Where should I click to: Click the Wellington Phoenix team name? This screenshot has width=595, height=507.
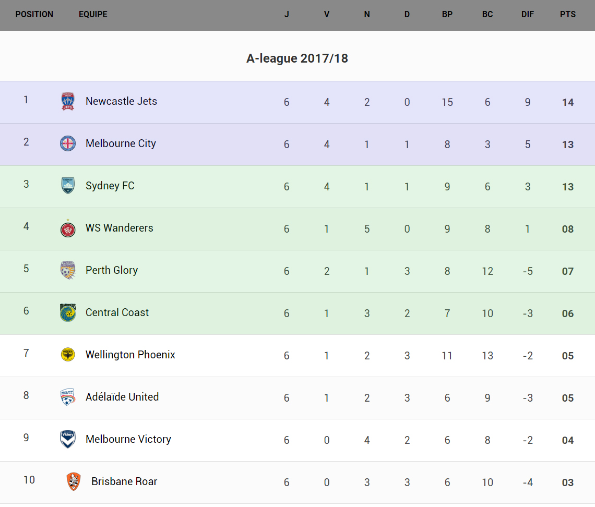130,355
